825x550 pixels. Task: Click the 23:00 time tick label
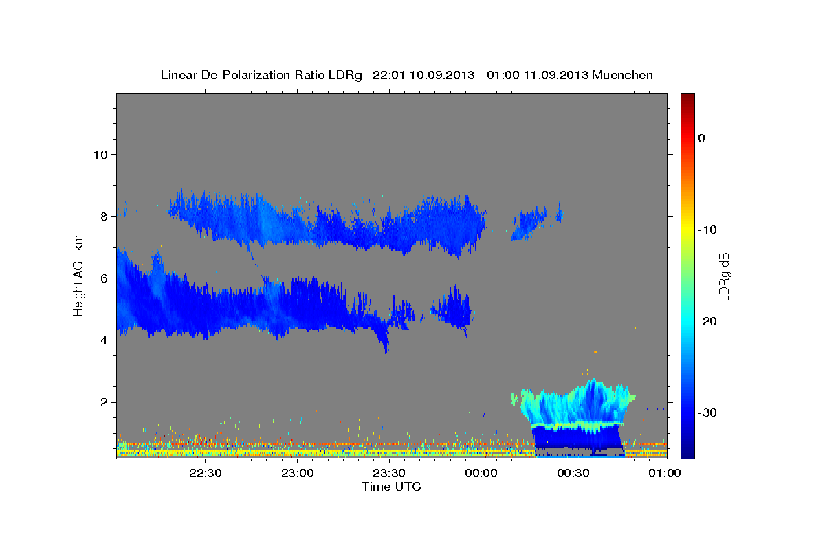pos(297,473)
